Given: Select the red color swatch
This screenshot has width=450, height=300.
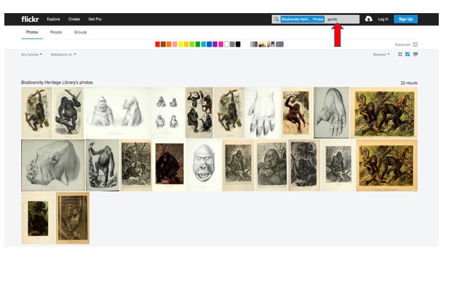Looking at the screenshot, I should 157,44.
